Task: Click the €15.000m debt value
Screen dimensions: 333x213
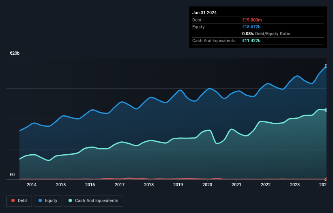Action: pos(252,20)
